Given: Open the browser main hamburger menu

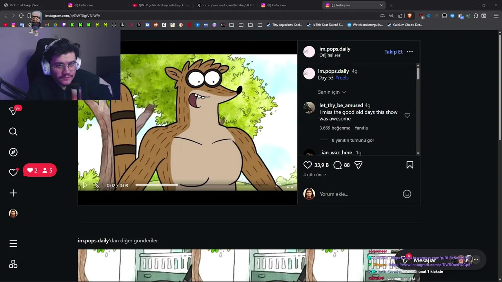Looking at the screenshot, I should click(496, 16).
